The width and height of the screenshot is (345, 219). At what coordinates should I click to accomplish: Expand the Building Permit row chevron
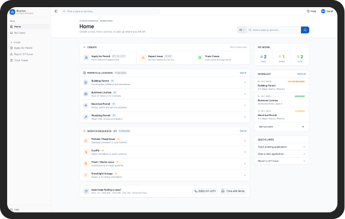point(245,83)
